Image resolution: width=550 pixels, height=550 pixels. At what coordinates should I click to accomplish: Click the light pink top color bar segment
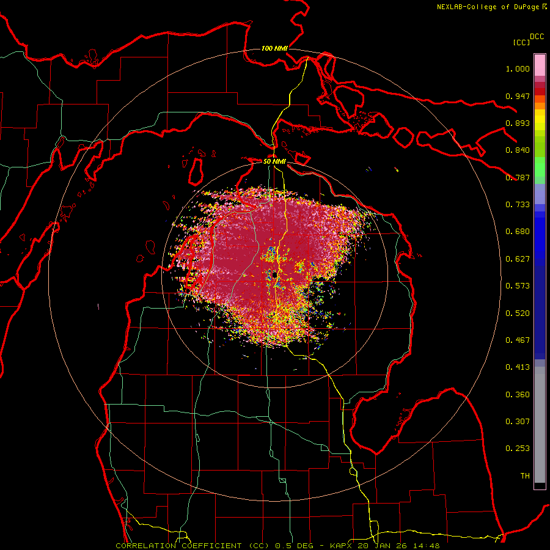(x=540, y=65)
